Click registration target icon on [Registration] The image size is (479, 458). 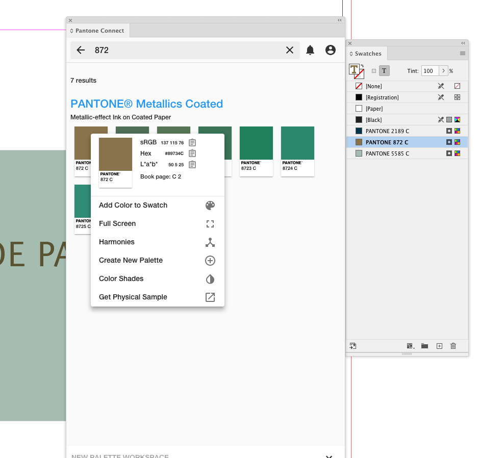click(457, 97)
